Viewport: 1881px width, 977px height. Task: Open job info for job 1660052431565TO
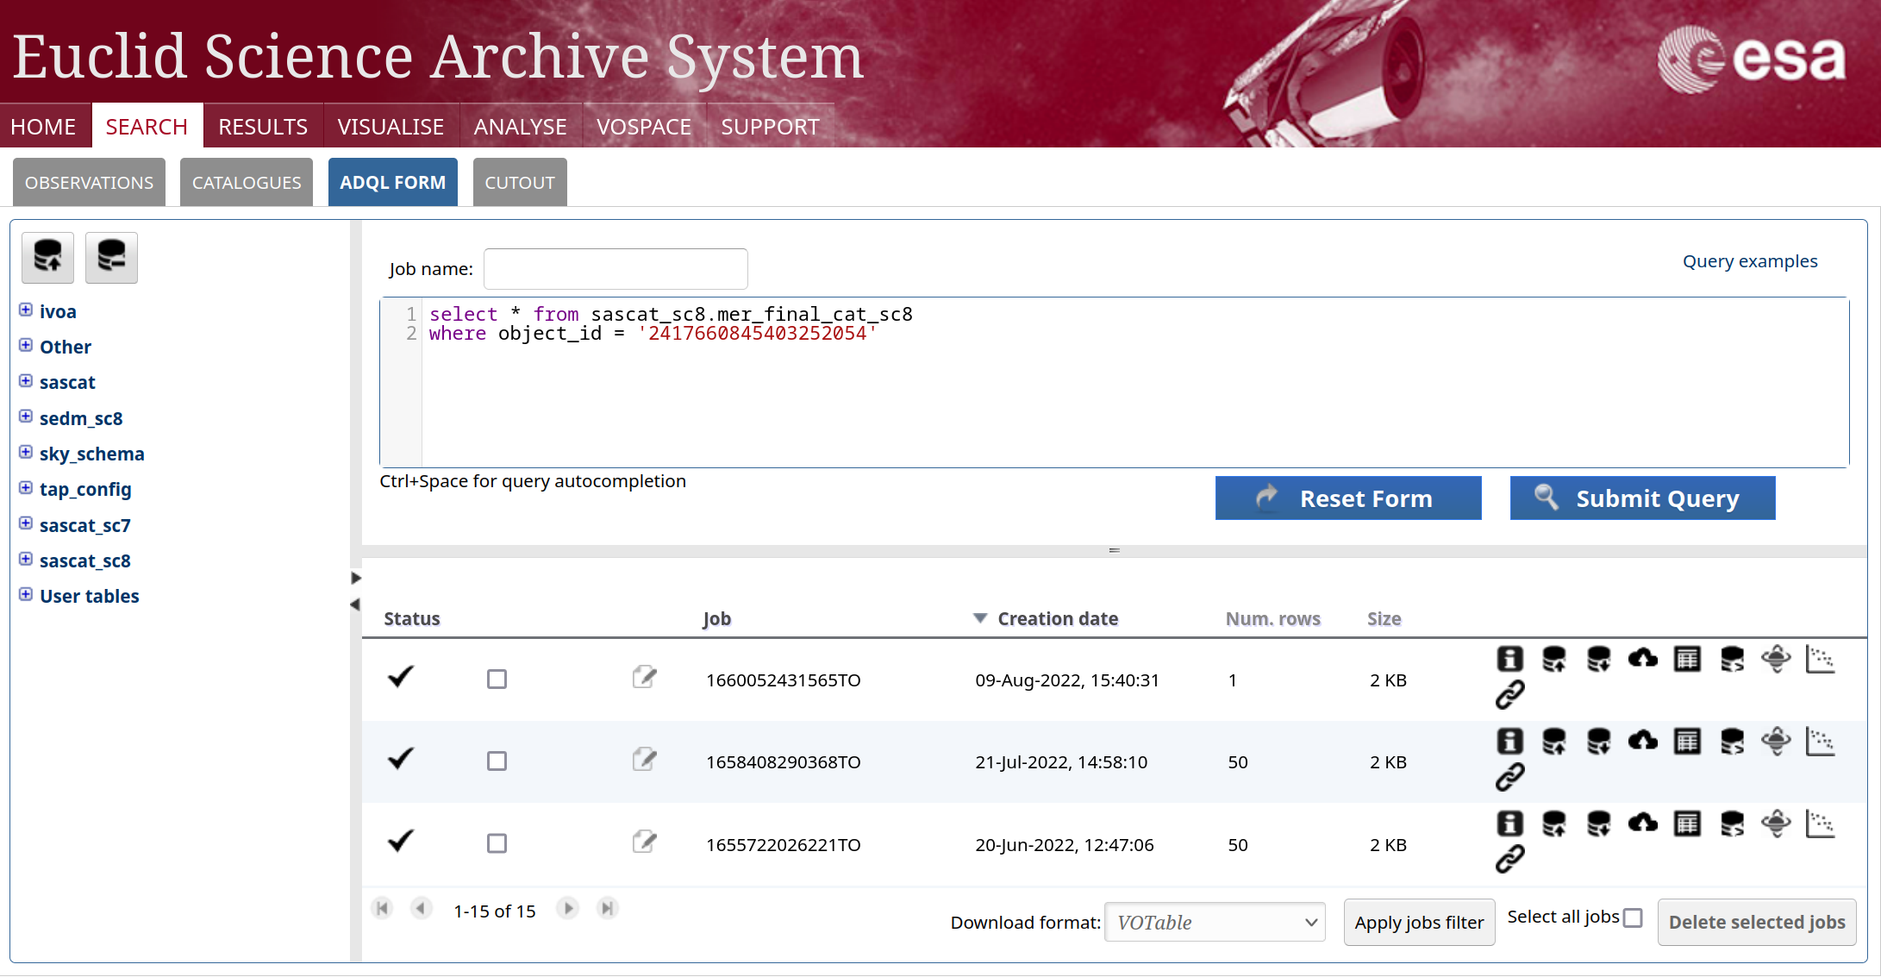(x=1509, y=659)
